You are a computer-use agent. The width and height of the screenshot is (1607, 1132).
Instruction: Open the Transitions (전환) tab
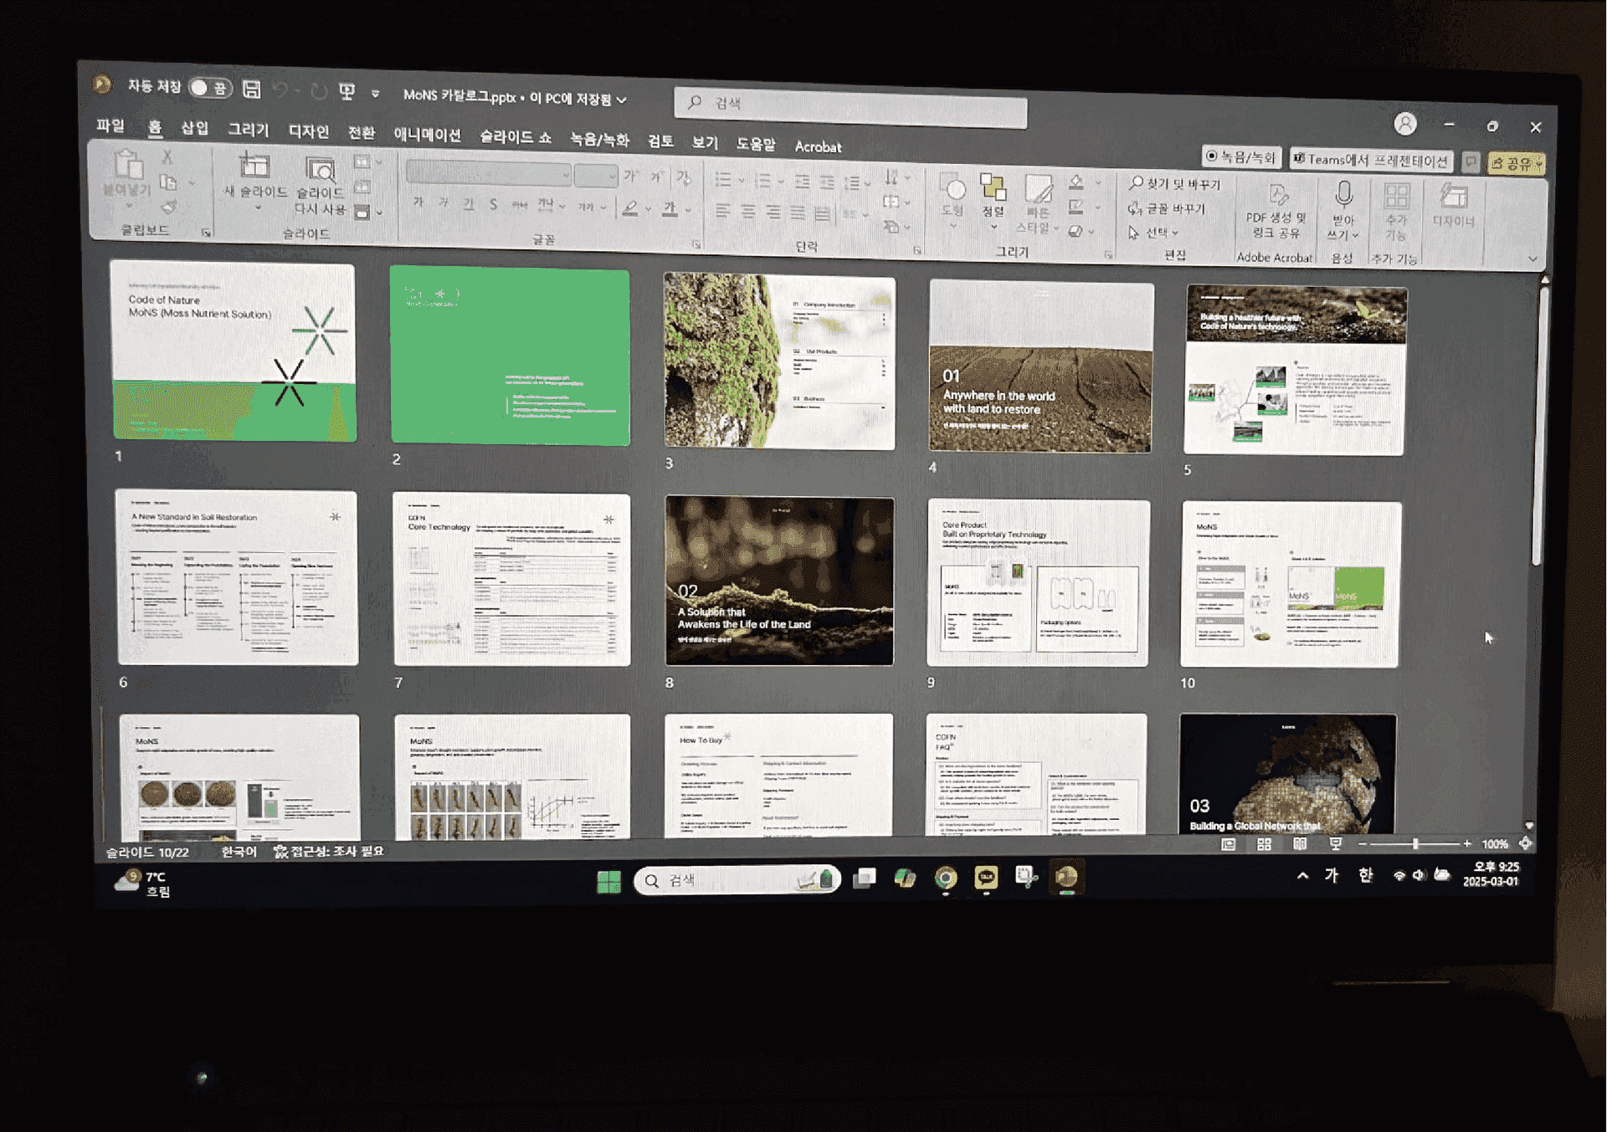click(362, 133)
